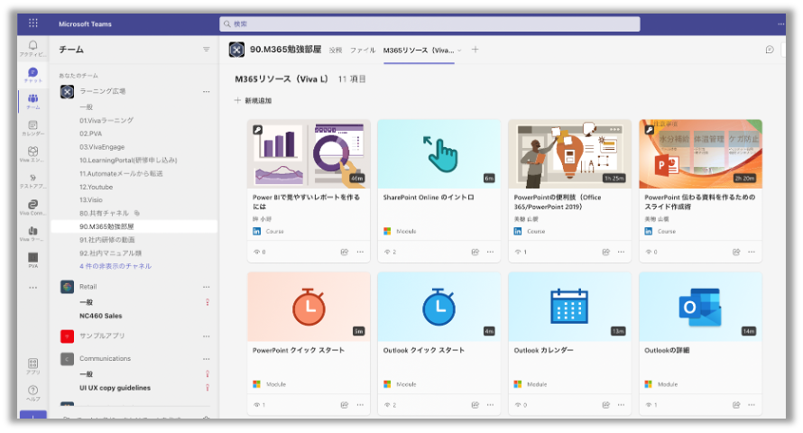803x433 pixels.
Task: Open the Activity bell in sidebar
Action: click(x=32, y=48)
